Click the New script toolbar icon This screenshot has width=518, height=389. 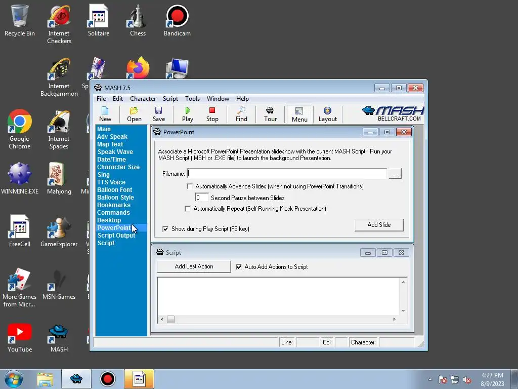click(x=105, y=114)
